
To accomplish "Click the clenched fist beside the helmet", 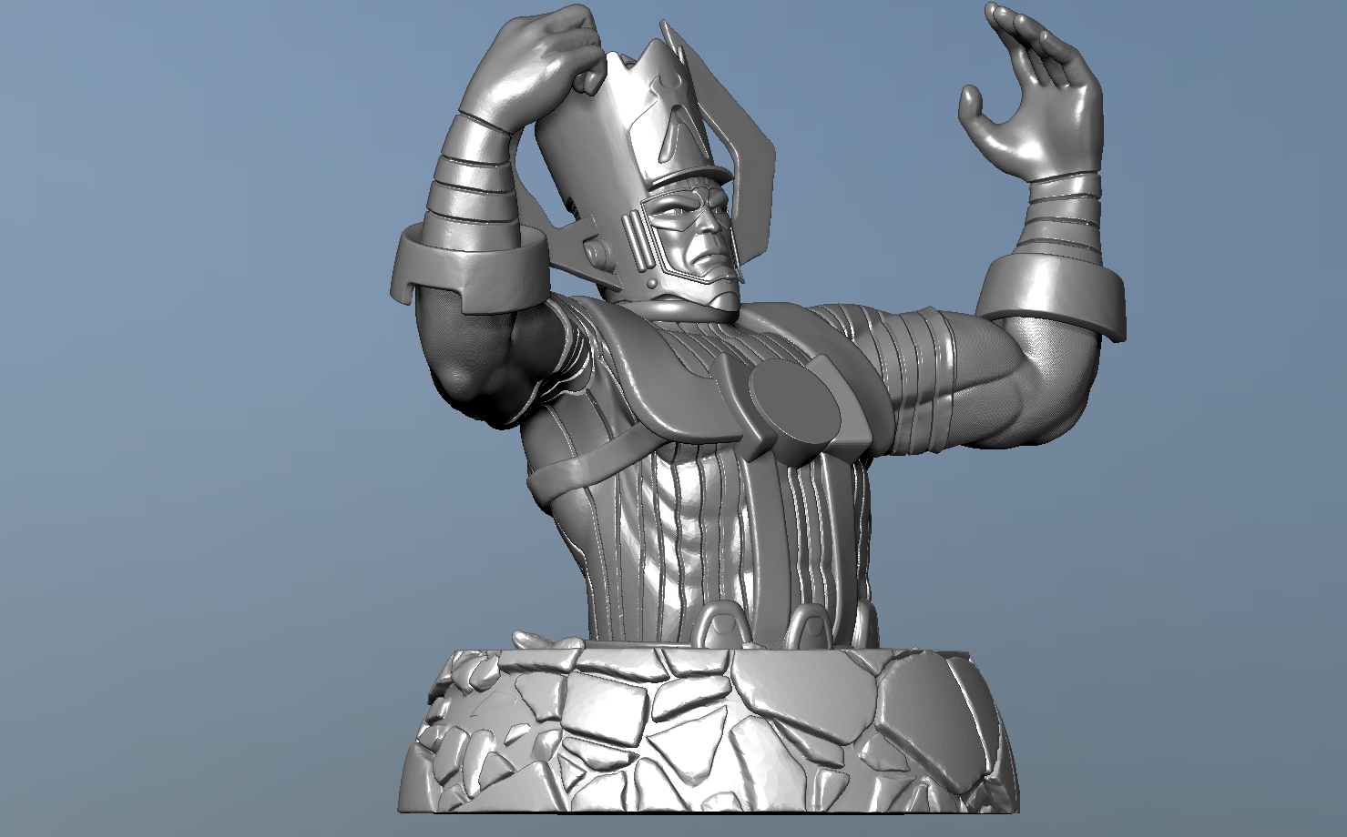I will click(534, 68).
